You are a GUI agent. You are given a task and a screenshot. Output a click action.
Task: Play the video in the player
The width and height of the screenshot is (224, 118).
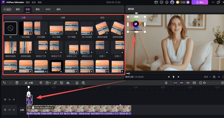pos(174,77)
